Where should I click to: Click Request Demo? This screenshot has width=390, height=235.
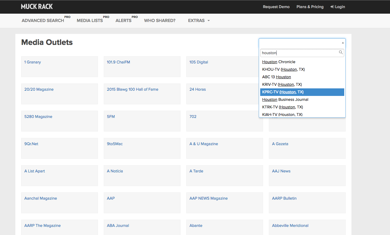click(x=276, y=7)
